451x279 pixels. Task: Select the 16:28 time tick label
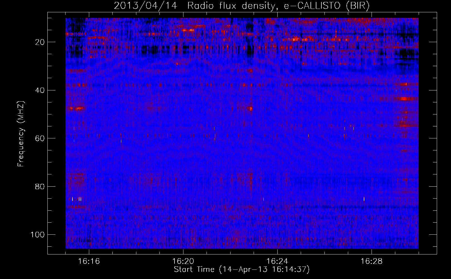(372, 261)
